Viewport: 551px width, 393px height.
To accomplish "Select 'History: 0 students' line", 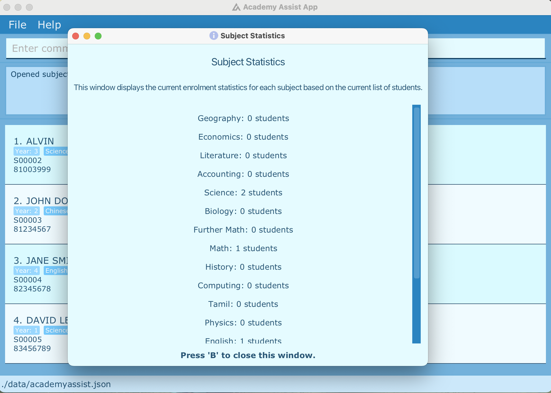I will 243,267.
